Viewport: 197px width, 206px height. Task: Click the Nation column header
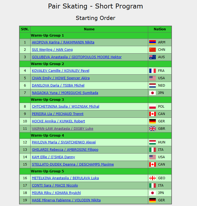(160, 29)
